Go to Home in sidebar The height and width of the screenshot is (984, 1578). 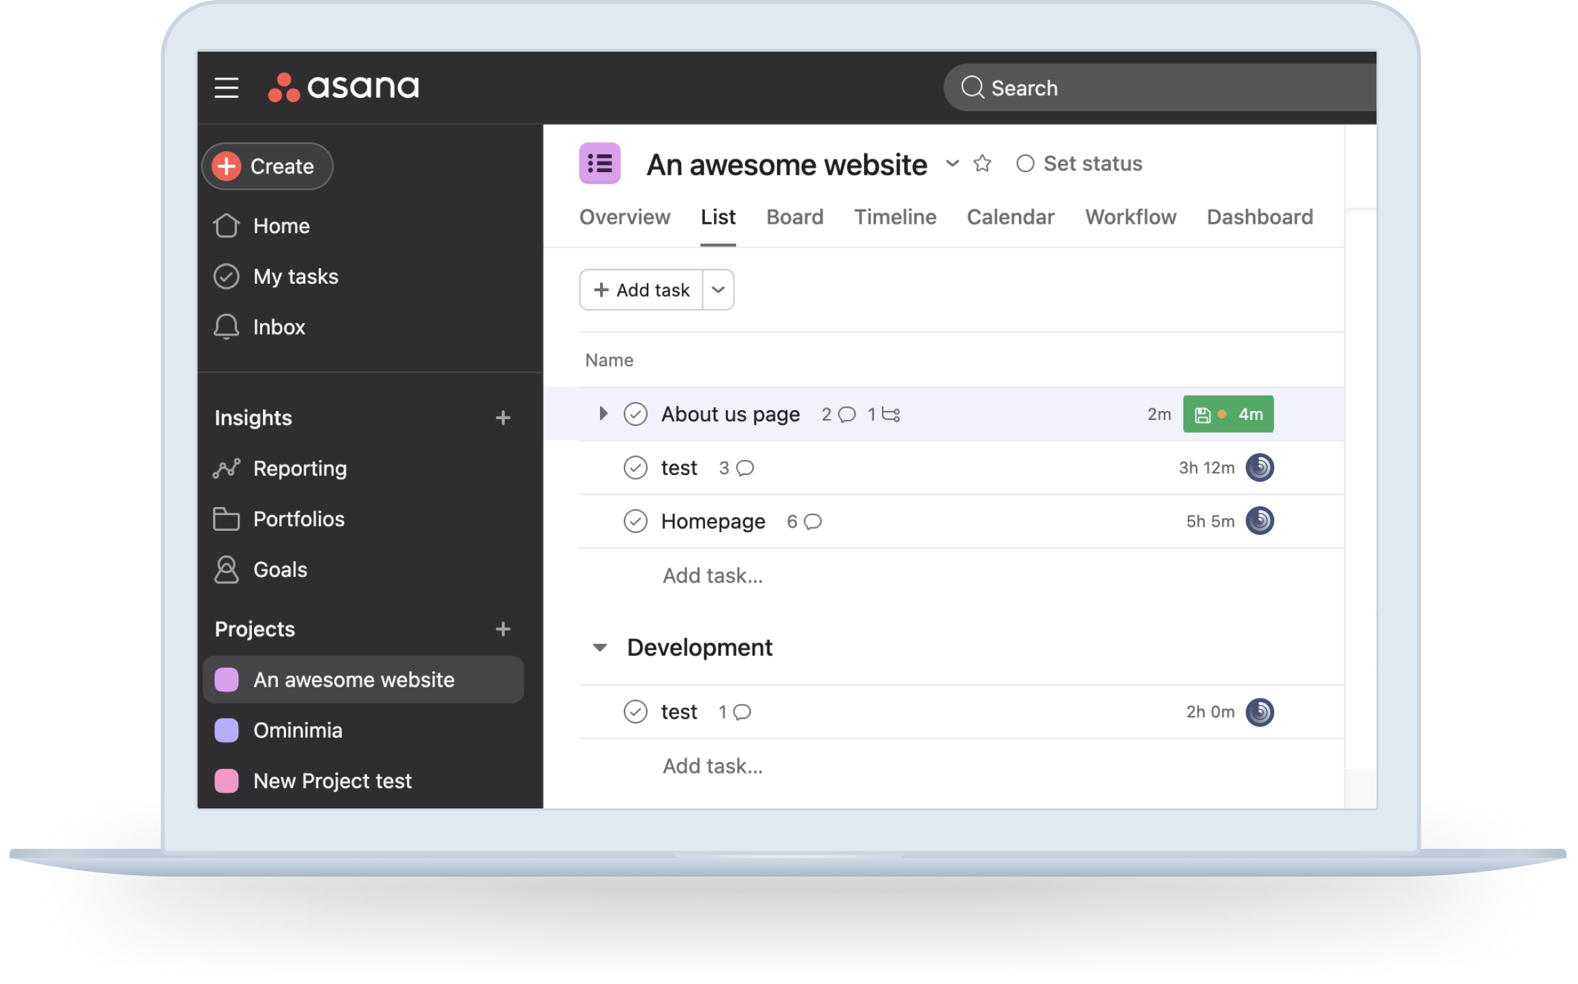pyautogui.click(x=281, y=226)
